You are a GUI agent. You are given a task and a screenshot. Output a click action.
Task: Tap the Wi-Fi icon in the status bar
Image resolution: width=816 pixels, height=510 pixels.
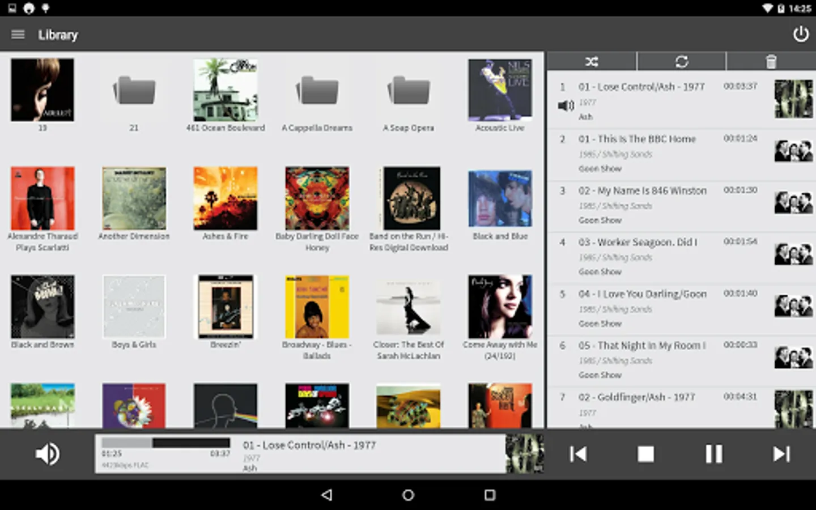click(767, 8)
